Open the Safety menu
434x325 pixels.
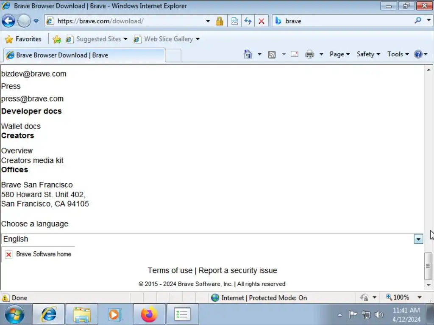pos(368,54)
